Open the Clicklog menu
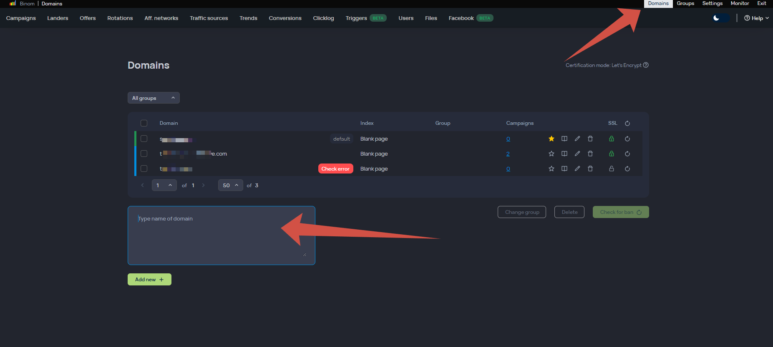This screenshot has height=347, width=773. tap(324, 18)
